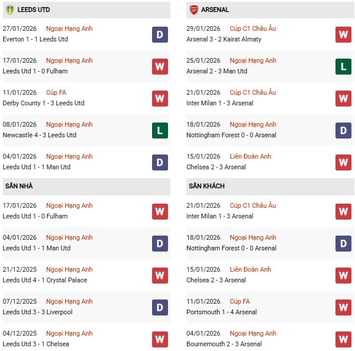The width and height of the screenshot is (355, 351).
Task: Open Cúp FA link for Derby County match
Action: pos(58,92)
